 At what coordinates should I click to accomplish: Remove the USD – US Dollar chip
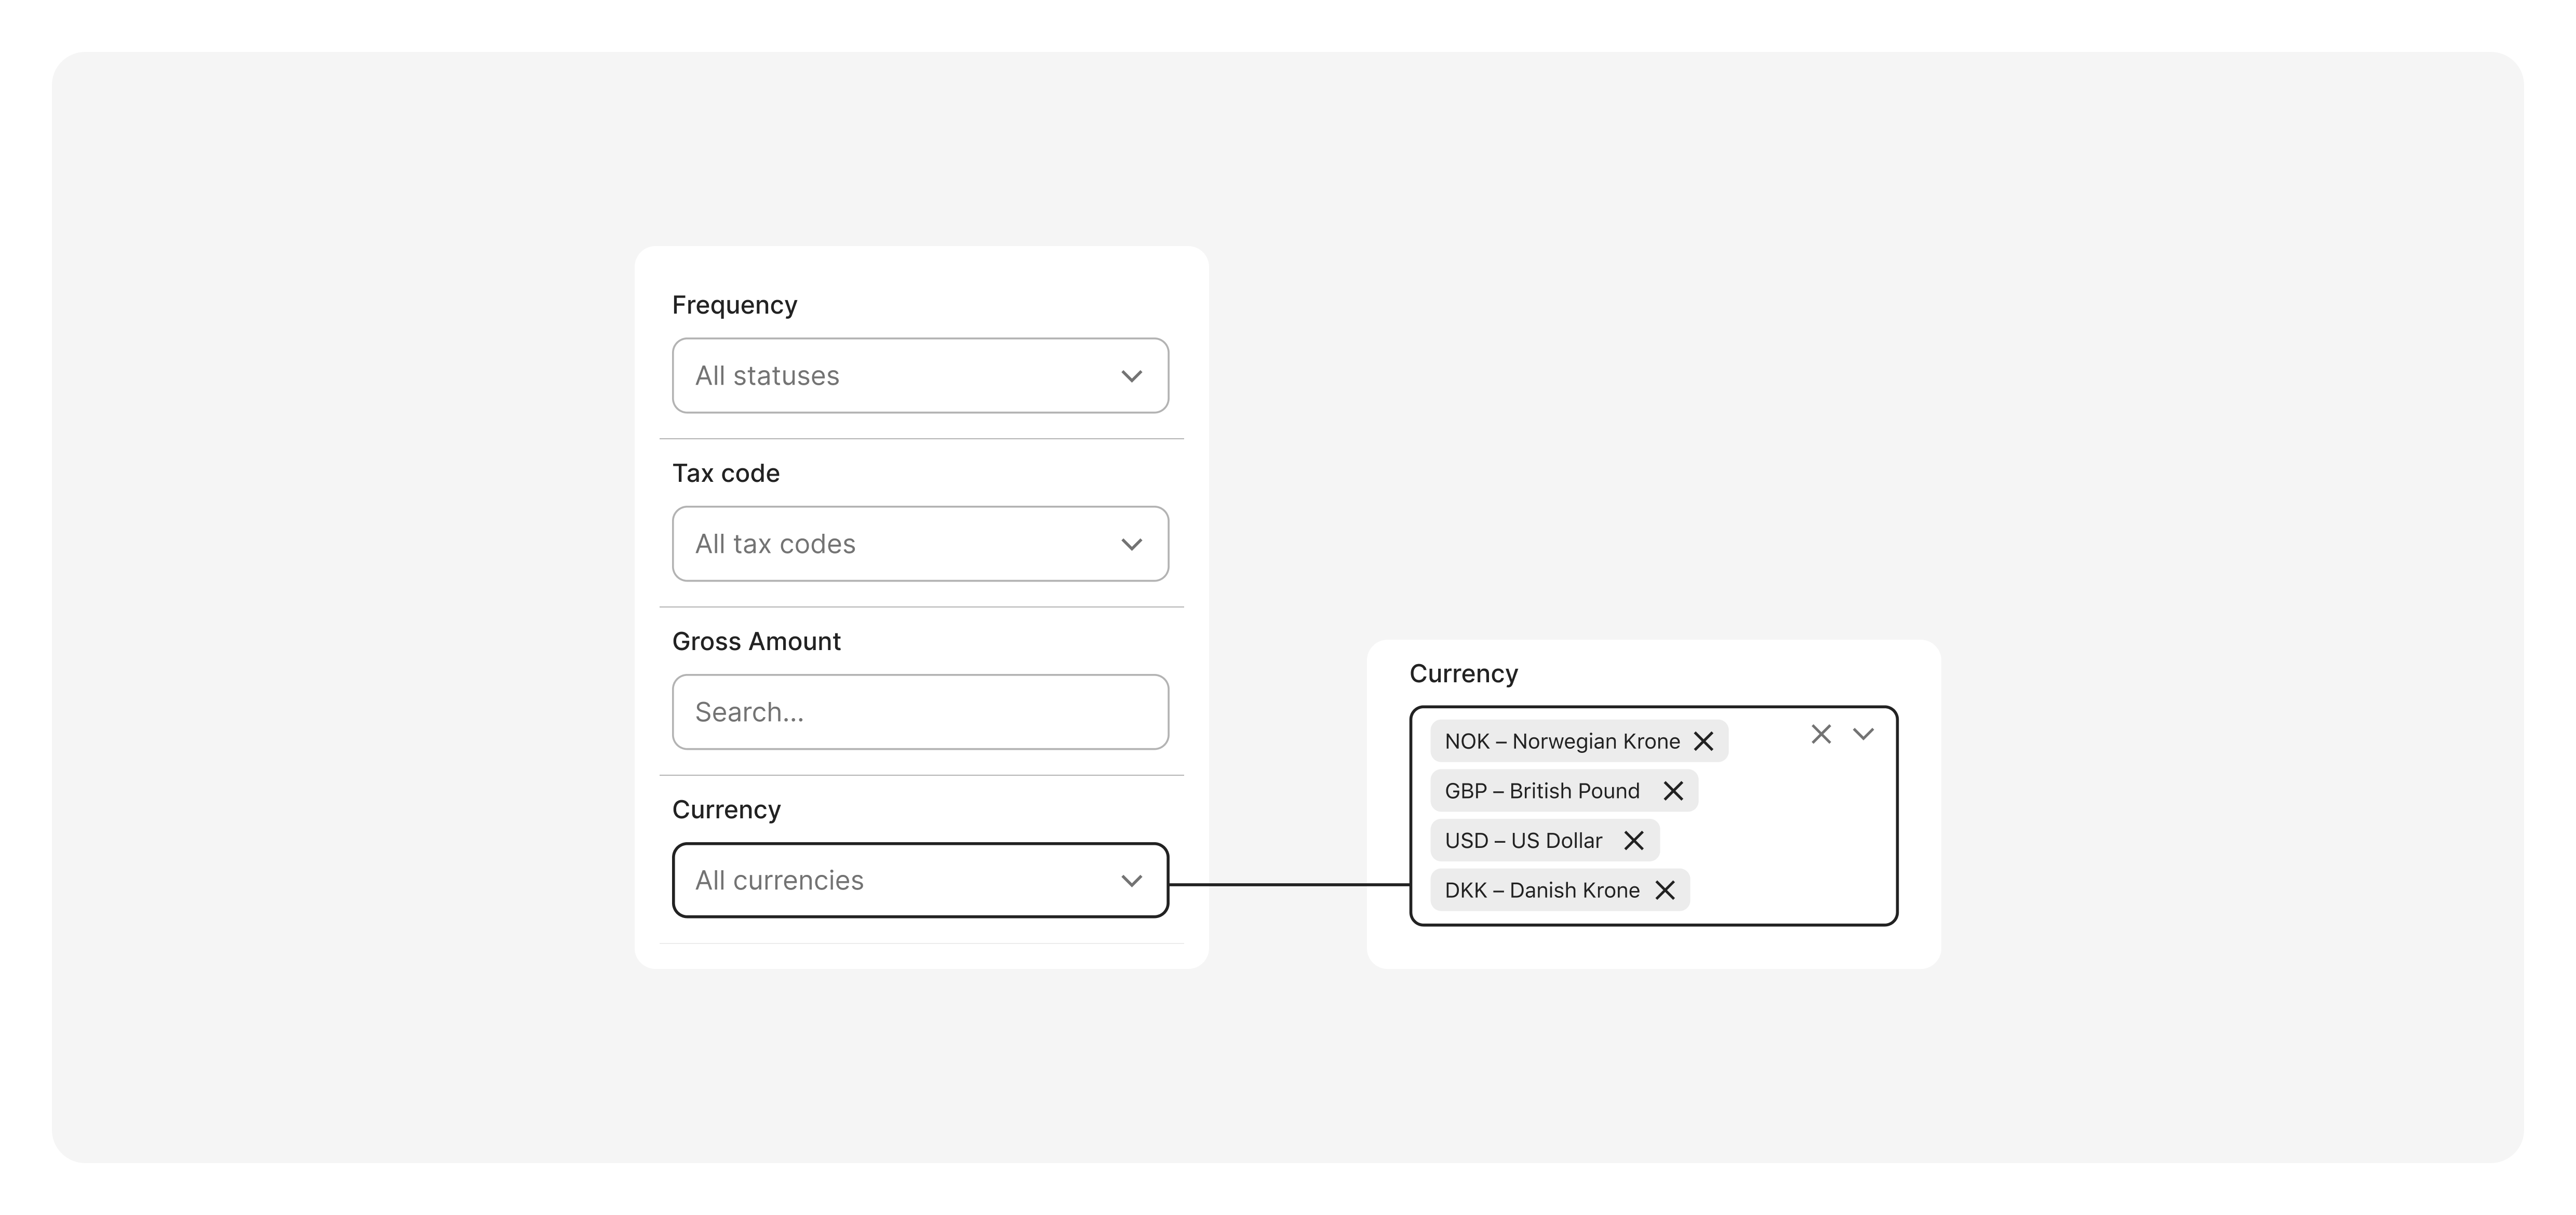1634,840
